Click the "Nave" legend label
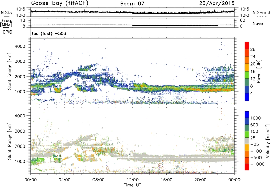 (x=258, y=23)
